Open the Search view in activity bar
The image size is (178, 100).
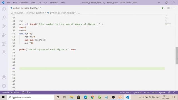pos(4,17)
